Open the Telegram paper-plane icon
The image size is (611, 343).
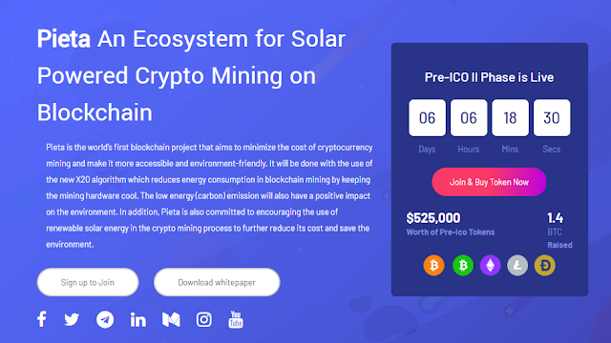(105, 320)
